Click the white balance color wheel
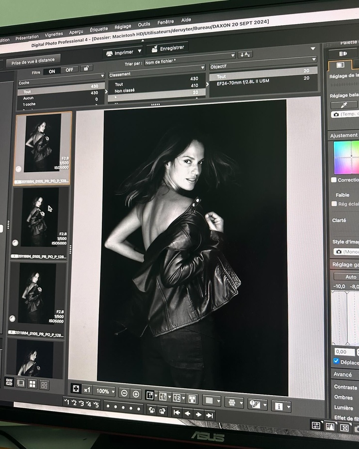This screenshot has width=359, height=449. (347, 157)
